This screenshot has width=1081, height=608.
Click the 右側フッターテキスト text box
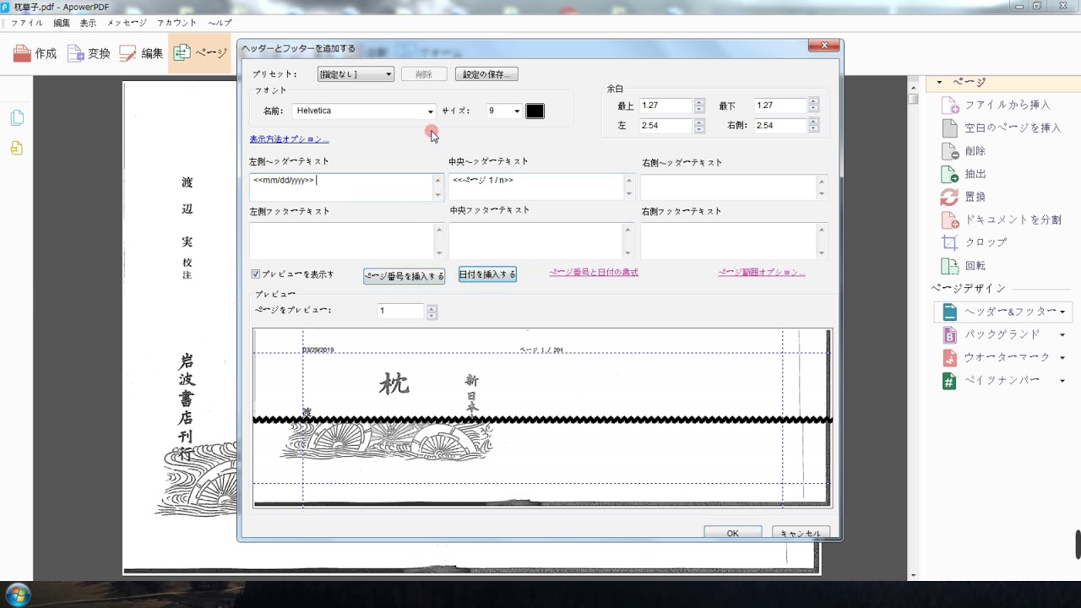[x=734, y=241]
